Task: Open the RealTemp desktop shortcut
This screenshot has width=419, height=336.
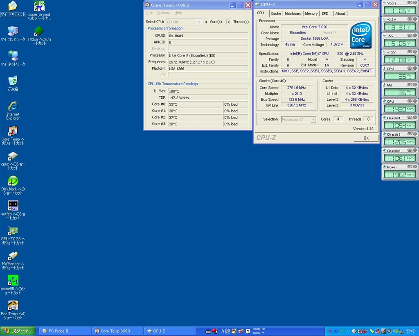Action: [13, 306]
